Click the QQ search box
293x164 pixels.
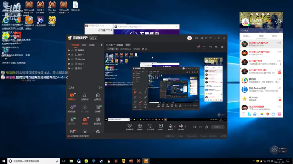[x=261, y=30]
